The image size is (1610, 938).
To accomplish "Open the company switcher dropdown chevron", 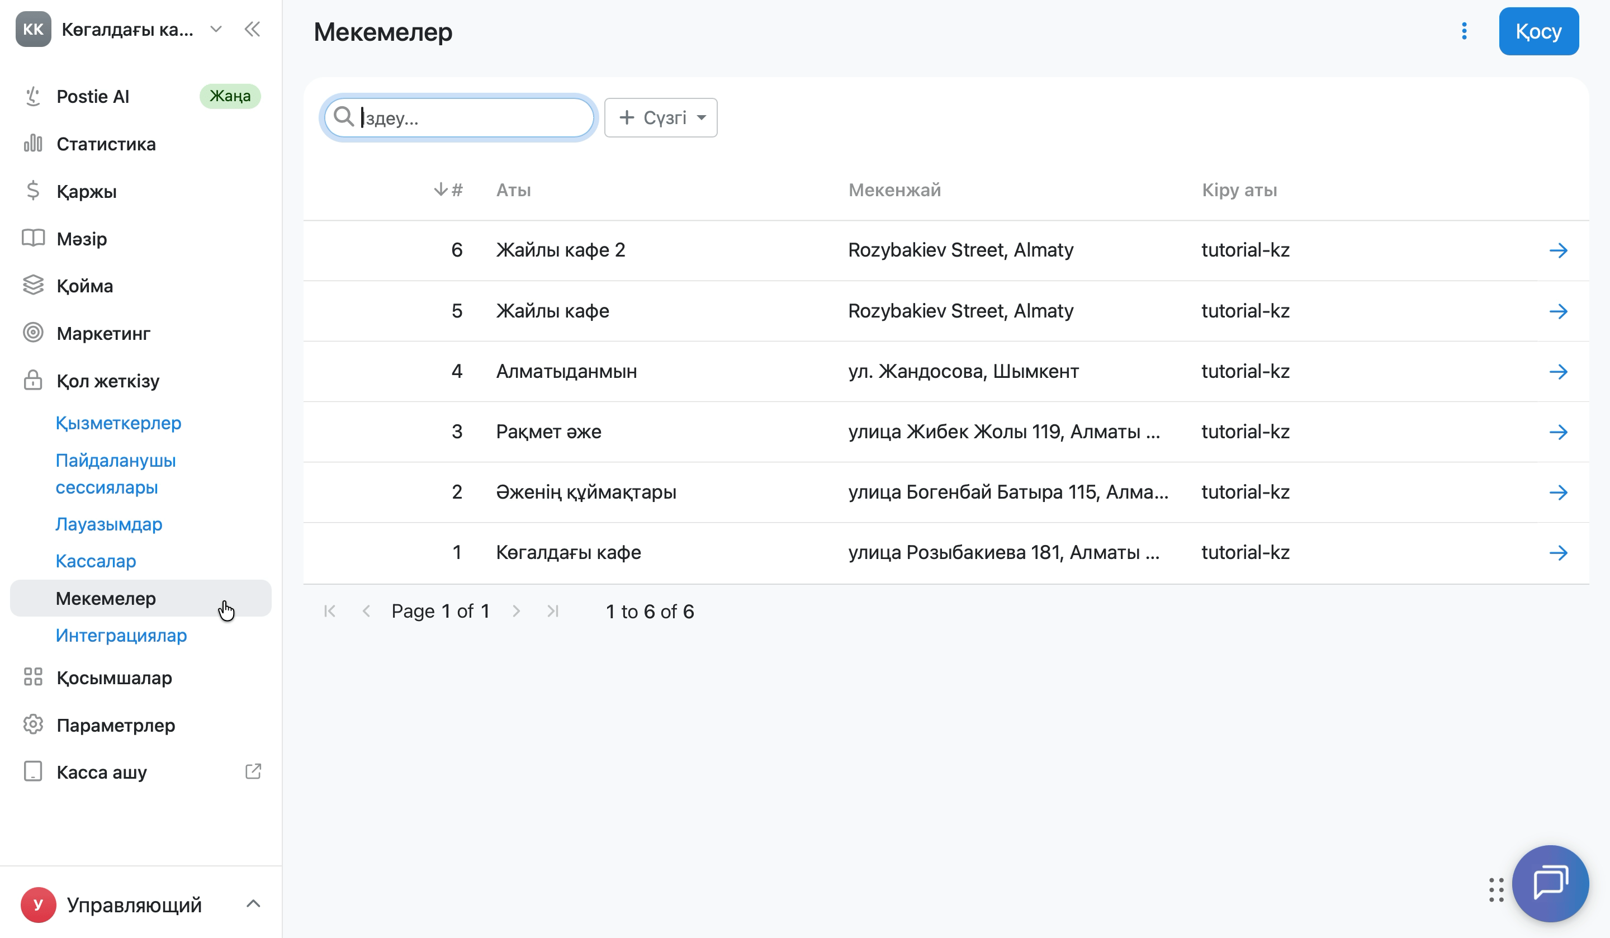I will (216, 30).
